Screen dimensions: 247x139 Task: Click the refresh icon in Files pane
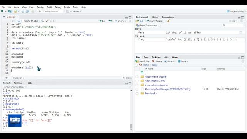(243, 61)
